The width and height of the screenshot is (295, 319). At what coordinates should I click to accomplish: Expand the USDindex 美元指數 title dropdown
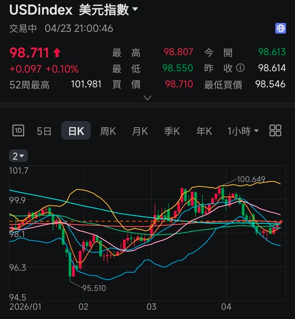[135, 10]
